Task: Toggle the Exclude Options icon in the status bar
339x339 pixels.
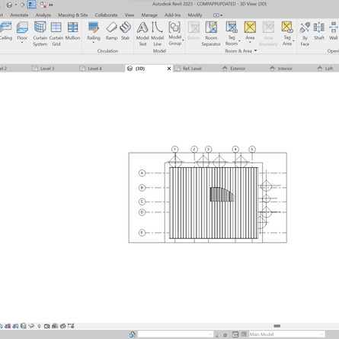Action: click(244, 334)
